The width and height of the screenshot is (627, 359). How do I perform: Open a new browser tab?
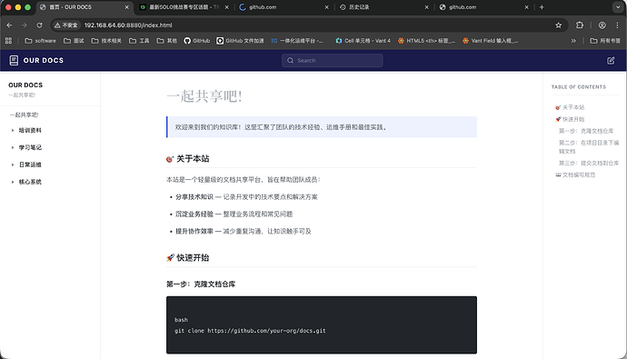[542, 7]
